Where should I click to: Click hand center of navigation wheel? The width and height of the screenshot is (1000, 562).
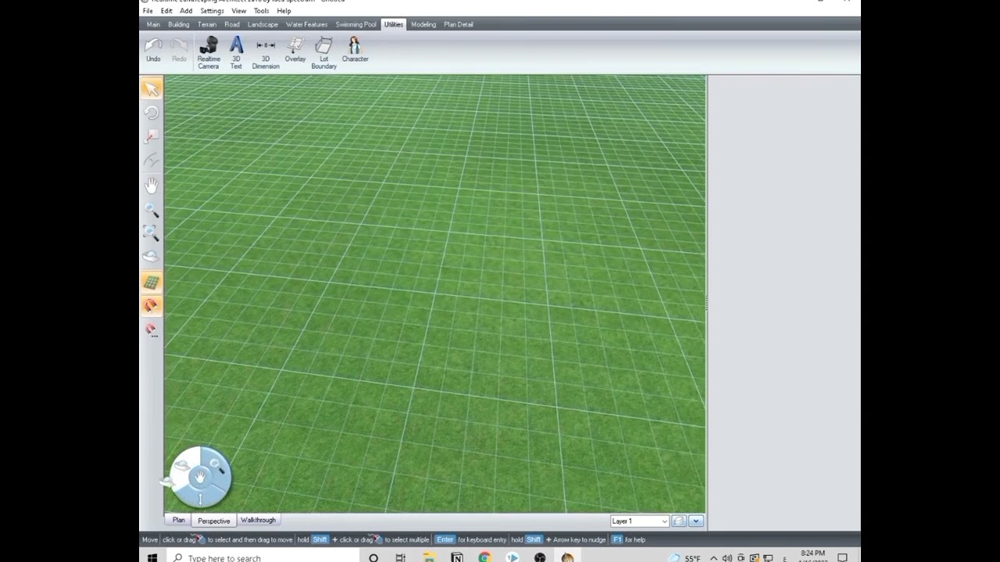point(200,476)
